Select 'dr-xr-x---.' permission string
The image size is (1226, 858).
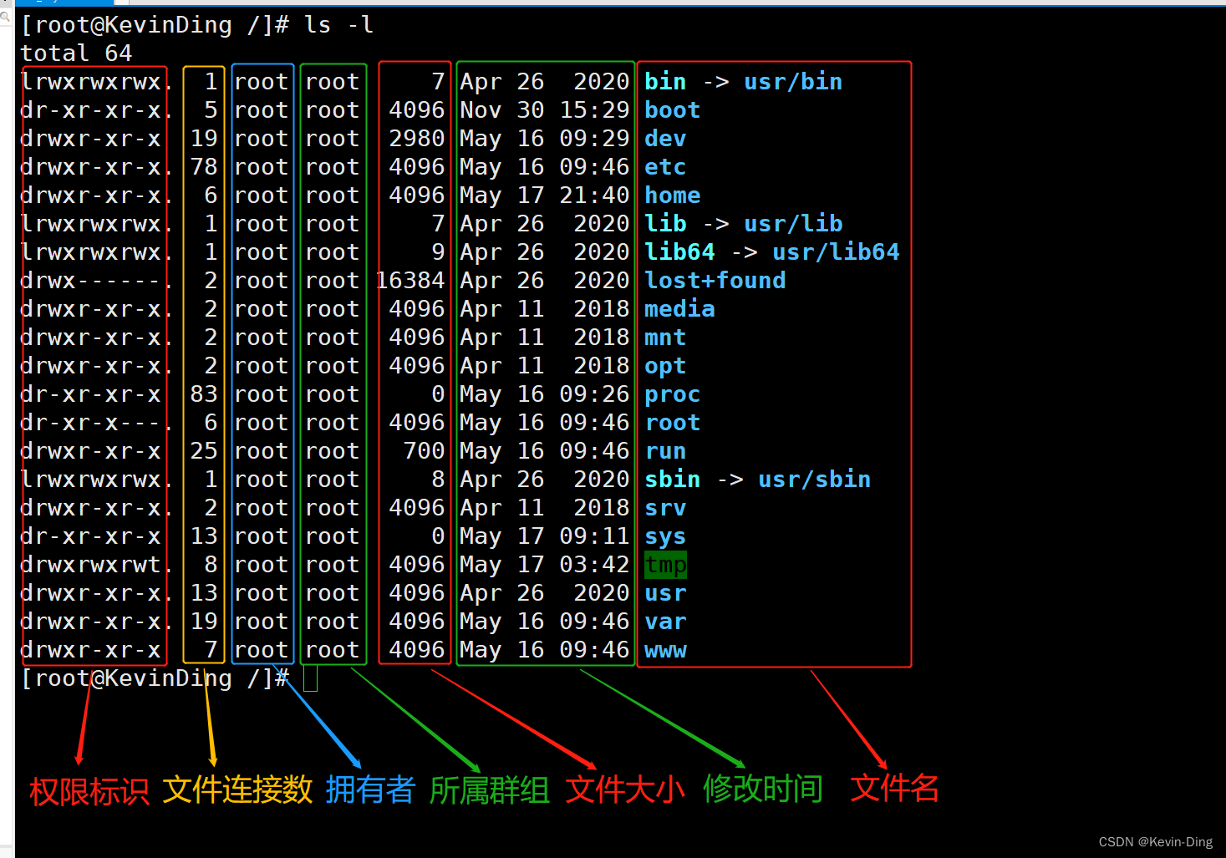tap(94, 423)
